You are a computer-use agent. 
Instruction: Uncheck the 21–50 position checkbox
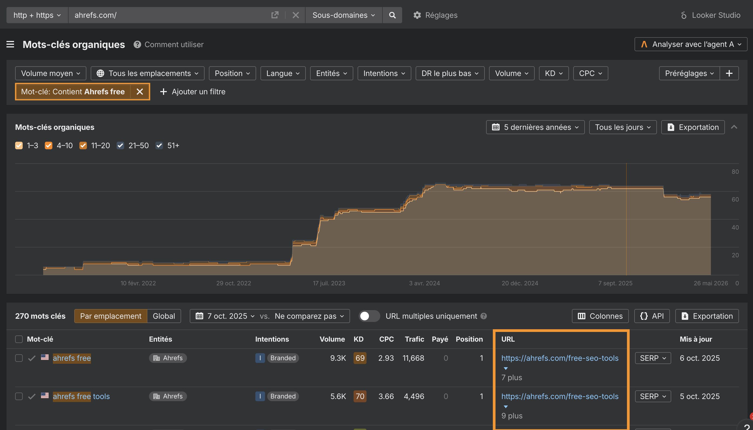(x=120, y=145)
